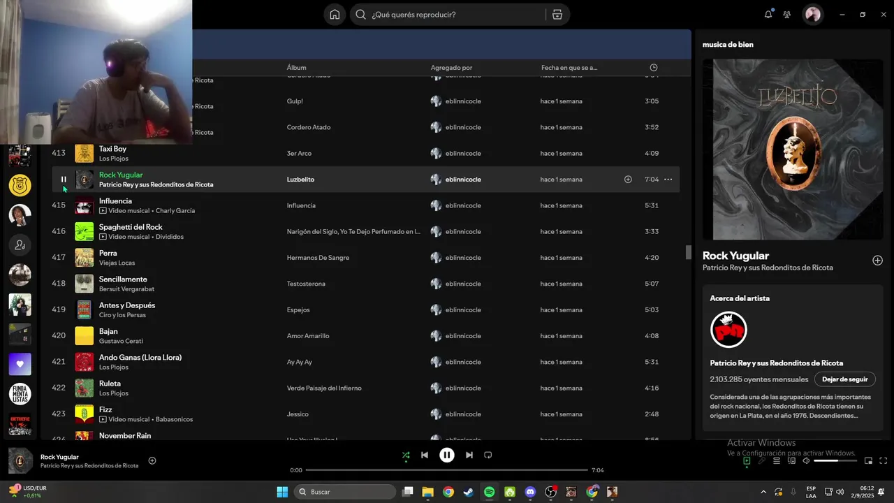
Task: Expand the system tray hidden icons chevron
Action: coord(763,492)
